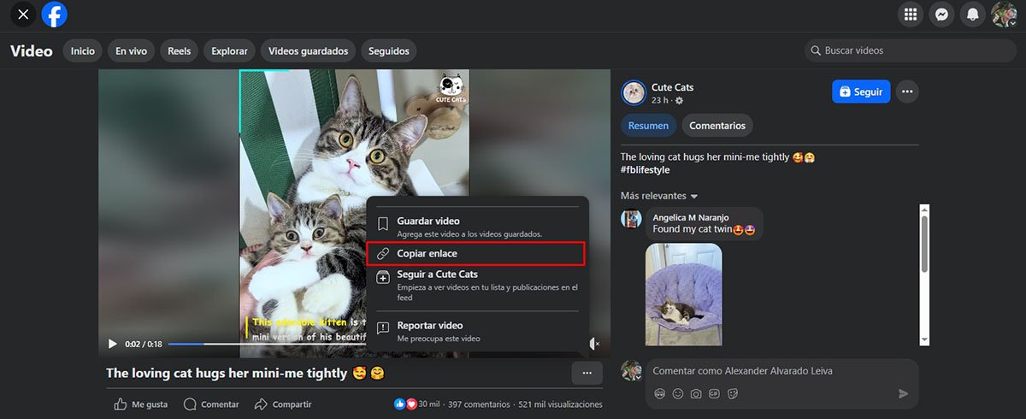This screenshot has width=1026, height=419.
Task: Click the Cute Cats watermark logo on video
Action: [451, 89]
